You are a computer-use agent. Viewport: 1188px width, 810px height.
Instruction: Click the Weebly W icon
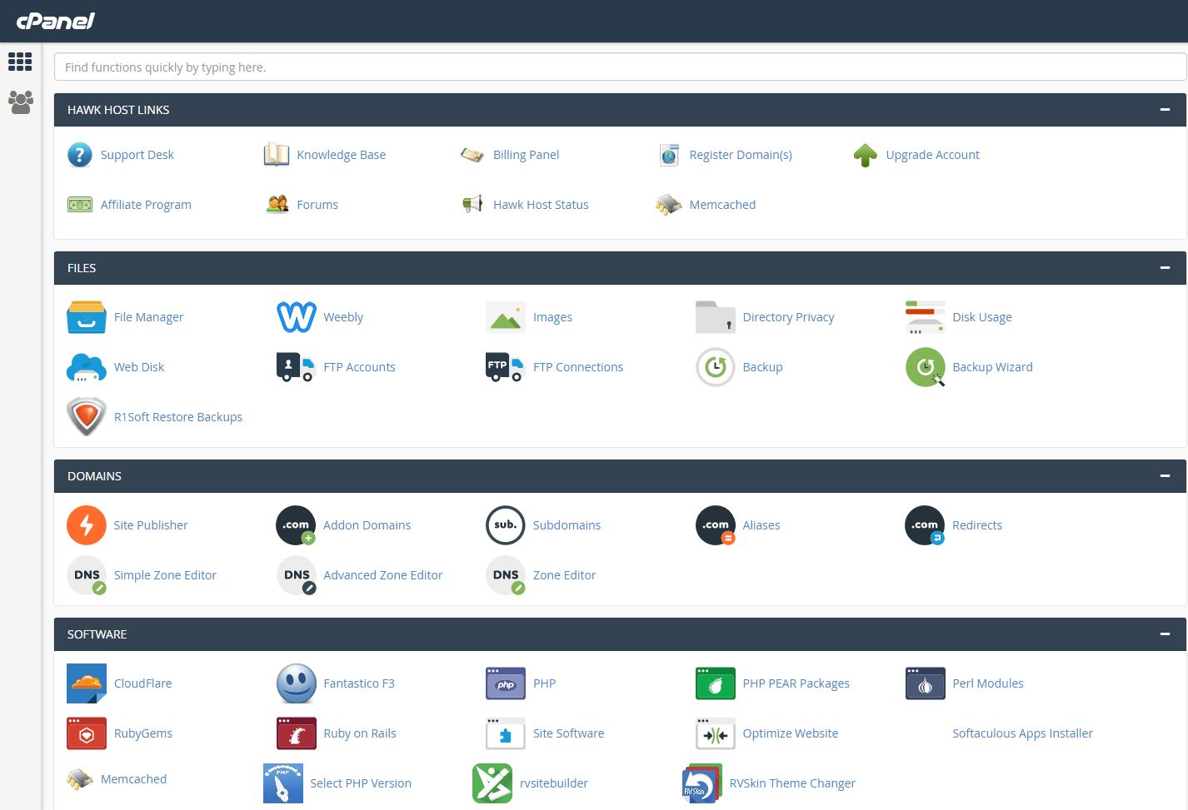296,317
